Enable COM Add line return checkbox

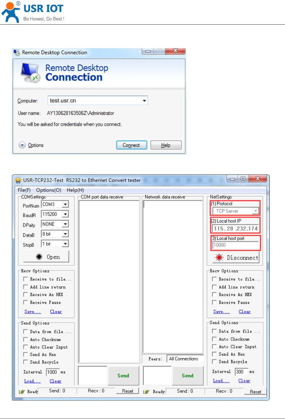26,287
